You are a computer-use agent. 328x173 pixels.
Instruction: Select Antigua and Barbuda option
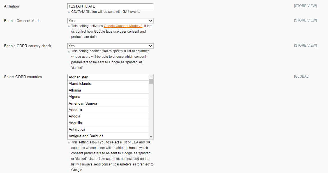[x=108, y=136]
